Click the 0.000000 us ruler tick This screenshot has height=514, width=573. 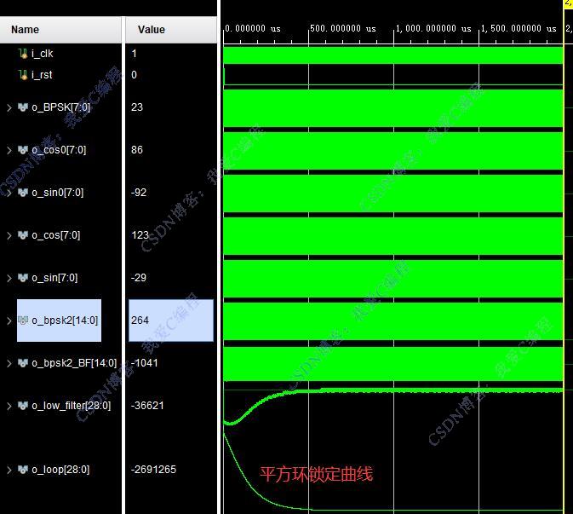[253, 28]
